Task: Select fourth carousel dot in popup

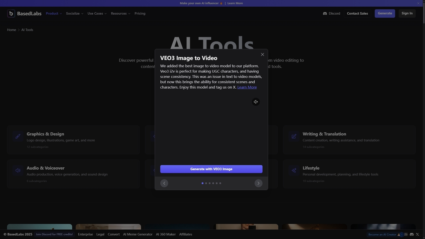Action: pyautogui.click(x=213, y=183)
